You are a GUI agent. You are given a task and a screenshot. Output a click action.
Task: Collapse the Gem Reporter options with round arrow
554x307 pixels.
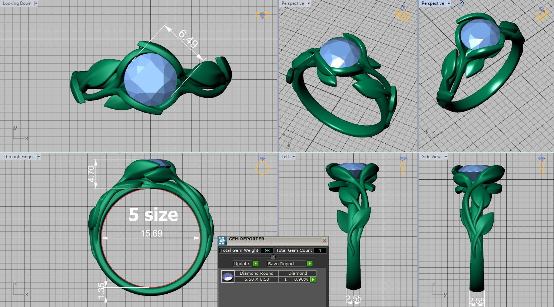(273, 257)
